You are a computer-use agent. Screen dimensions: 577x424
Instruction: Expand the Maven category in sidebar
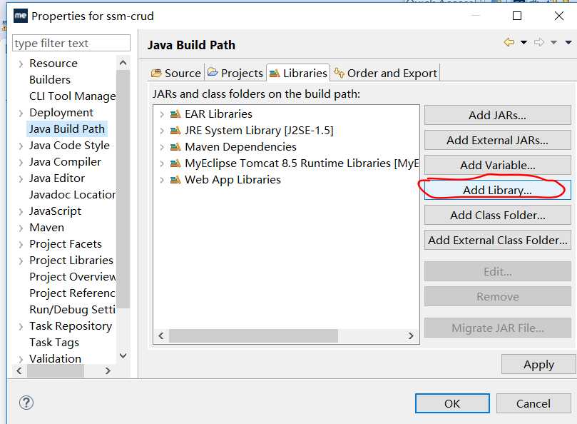(21, 228)
